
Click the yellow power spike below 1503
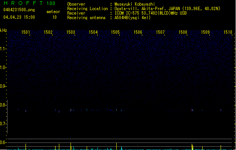71,146
